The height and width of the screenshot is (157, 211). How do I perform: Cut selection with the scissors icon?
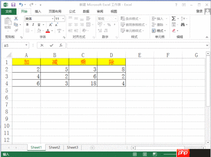[16, 19]
